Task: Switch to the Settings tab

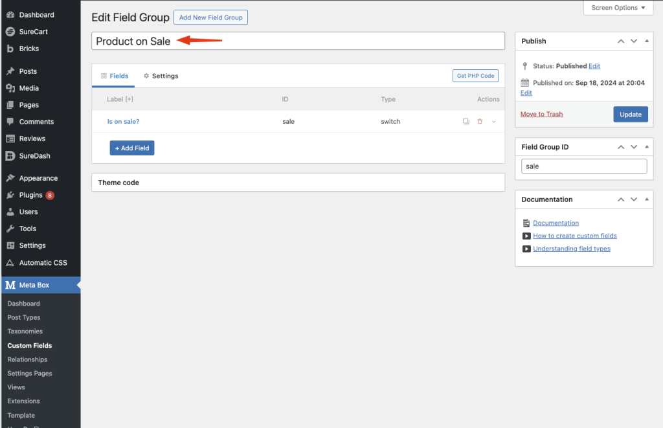Action: (161, 76)
